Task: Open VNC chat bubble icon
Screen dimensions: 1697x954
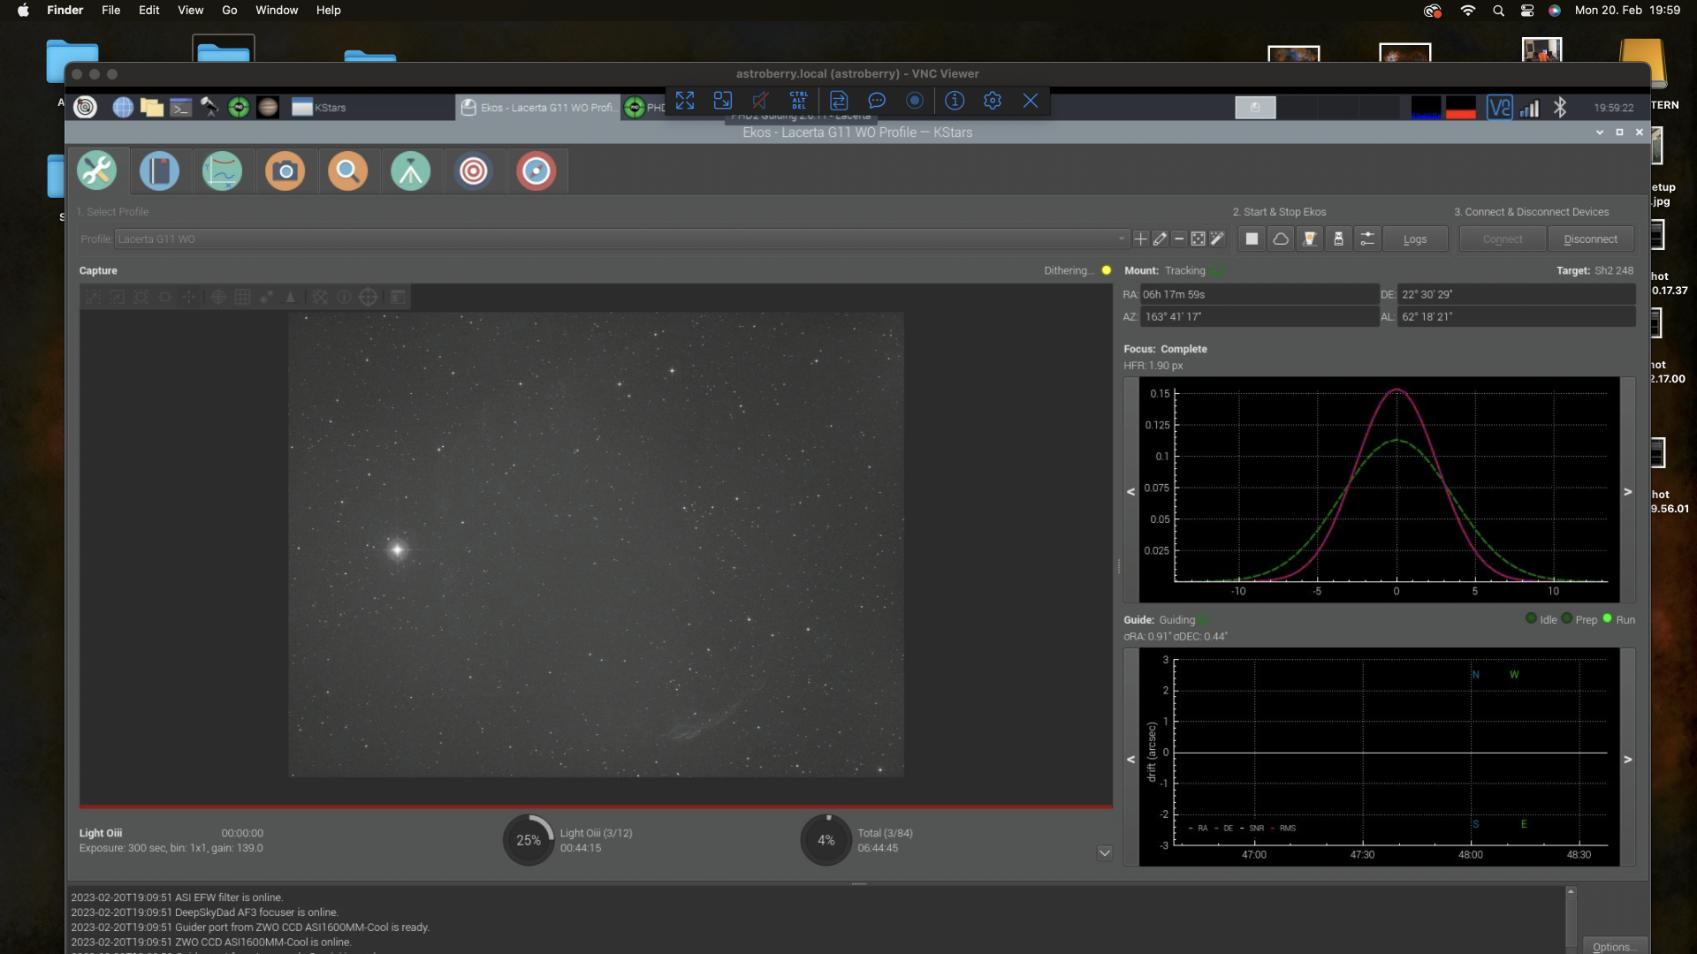Action: [877, 101]
